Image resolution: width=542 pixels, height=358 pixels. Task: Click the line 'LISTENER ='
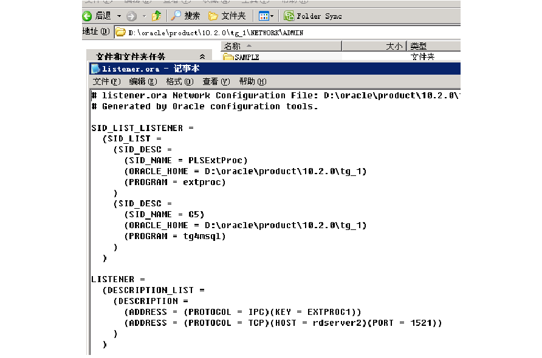(x=118, y=279)
